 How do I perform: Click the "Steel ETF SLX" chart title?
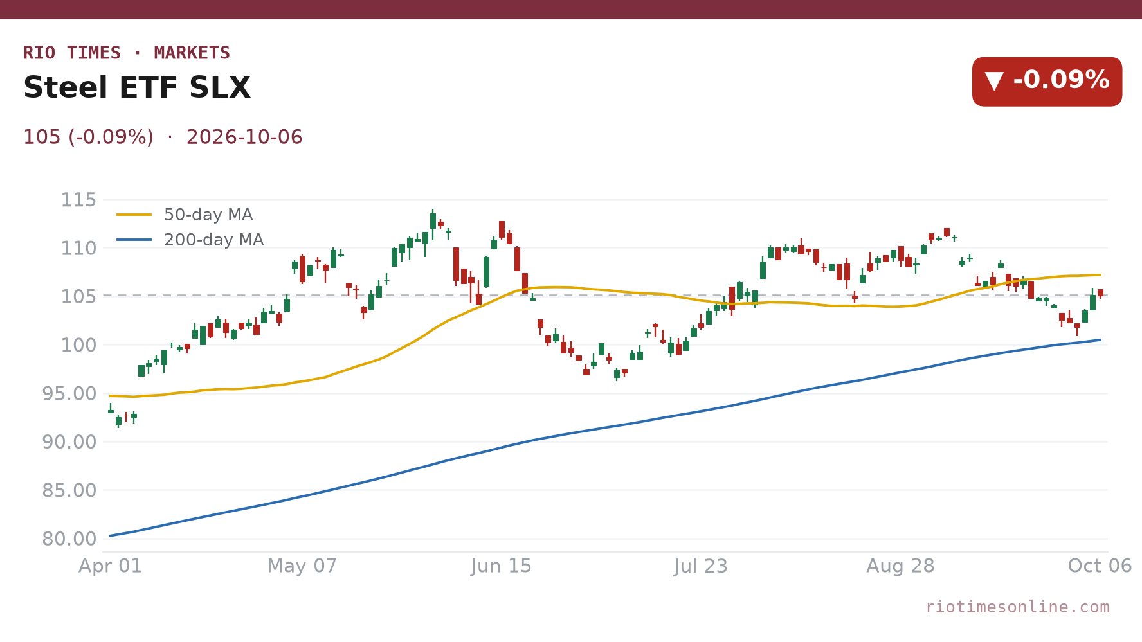(x=137, y=87)
